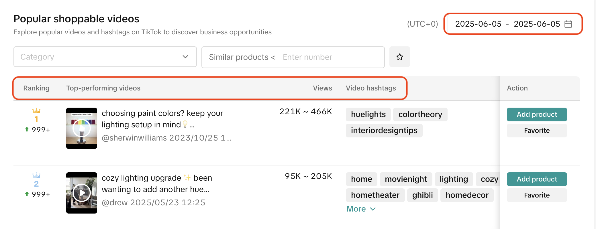This screenshot has width=596, height=229.
Task: Expand More hashtags for second video
Action: point(361,209)
